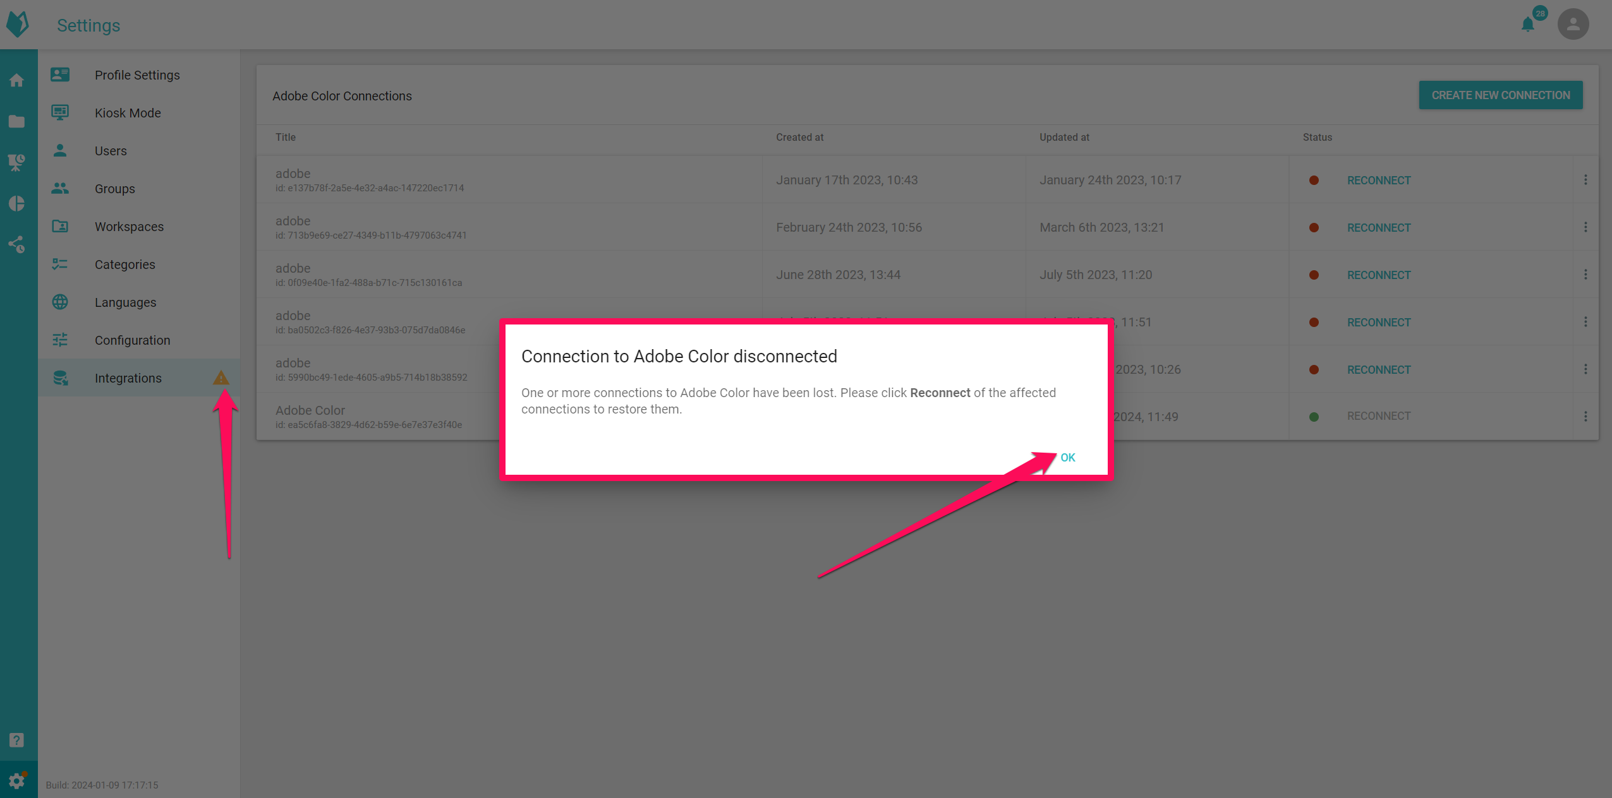1612x798 pixels.
Task: Click the Created at column header
Action: [799, 137]
